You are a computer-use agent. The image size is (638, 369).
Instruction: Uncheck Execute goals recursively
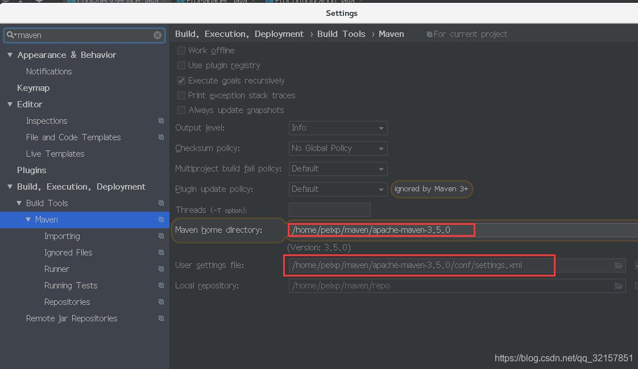click(181, 81)
